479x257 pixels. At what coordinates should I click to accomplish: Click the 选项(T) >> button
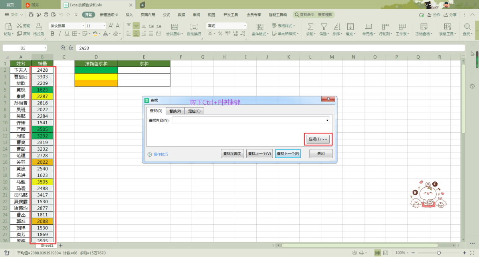point(318,139)
